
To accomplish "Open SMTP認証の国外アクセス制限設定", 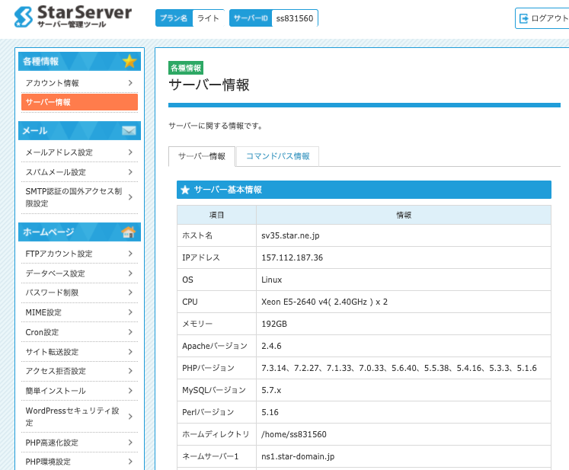I will point(79,197).
